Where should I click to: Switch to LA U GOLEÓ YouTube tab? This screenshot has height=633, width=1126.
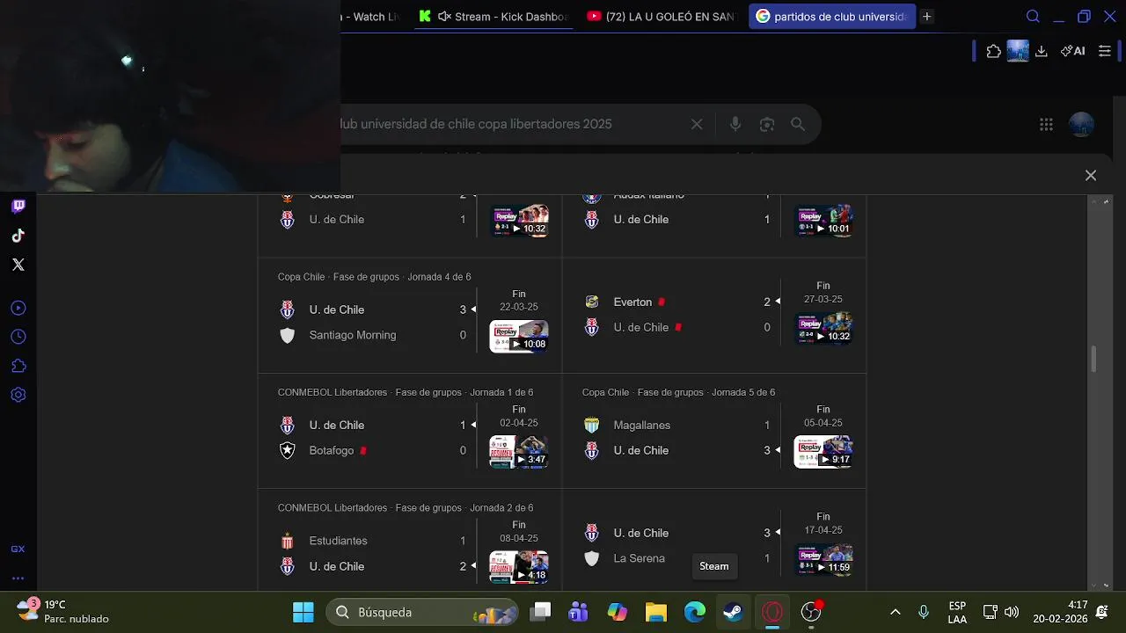pyautogui.click(x=662, y=16)
